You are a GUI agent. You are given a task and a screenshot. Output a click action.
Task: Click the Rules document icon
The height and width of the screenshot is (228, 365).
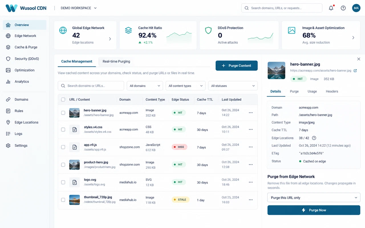click(x=8, y=111)
